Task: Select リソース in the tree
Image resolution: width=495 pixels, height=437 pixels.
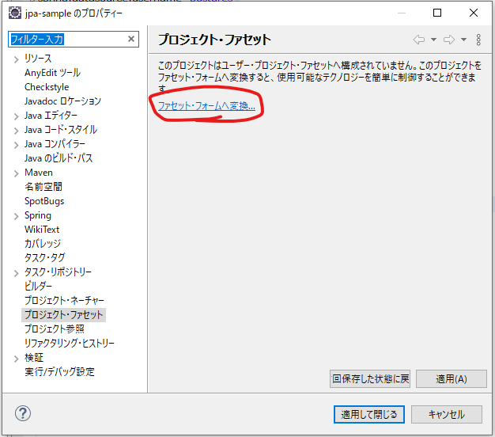Action: click(x=38, y=59)
